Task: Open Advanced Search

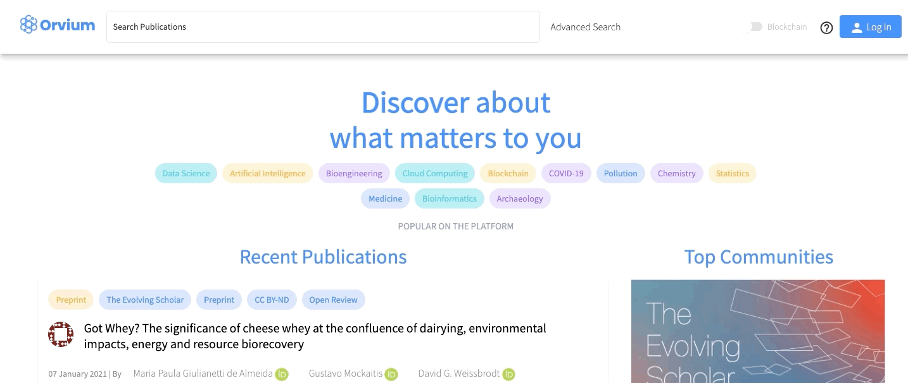Action: point(585,27)
